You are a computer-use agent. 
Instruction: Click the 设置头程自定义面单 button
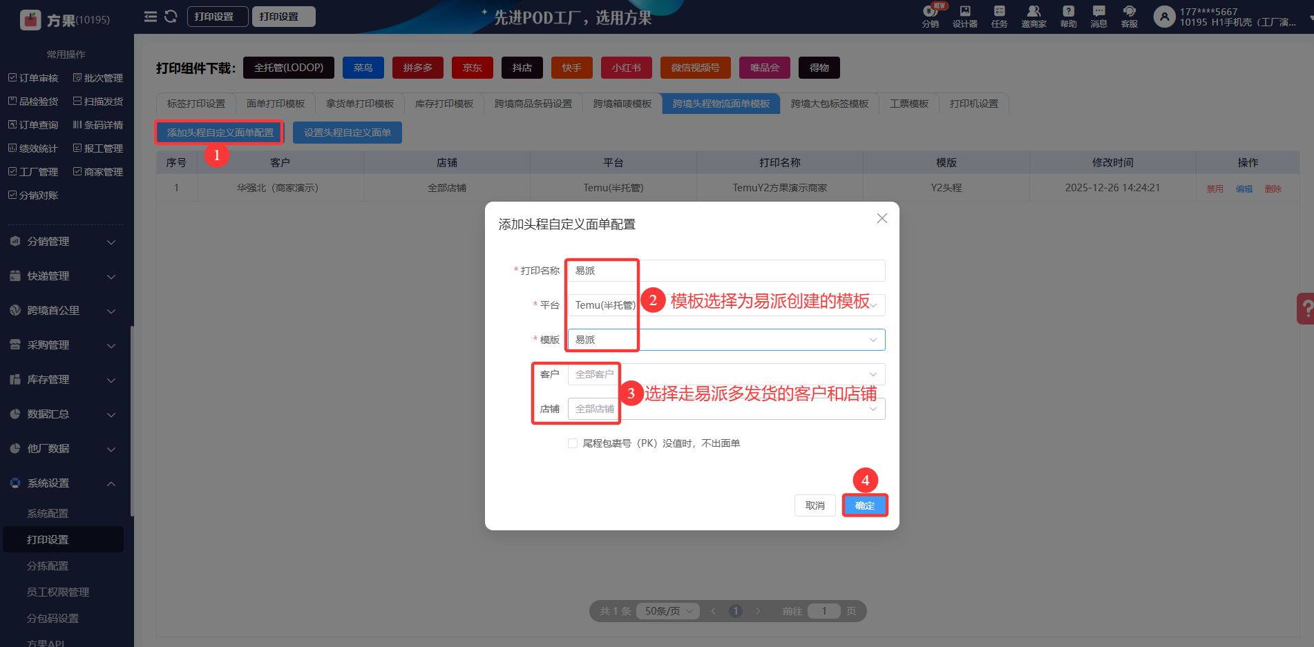[347, 133]
